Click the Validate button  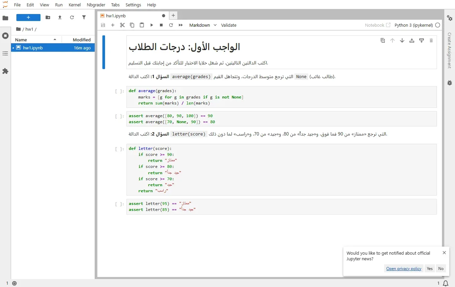(229, 25)
